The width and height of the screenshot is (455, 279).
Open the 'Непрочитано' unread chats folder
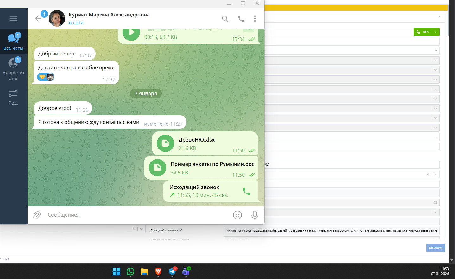13,69
